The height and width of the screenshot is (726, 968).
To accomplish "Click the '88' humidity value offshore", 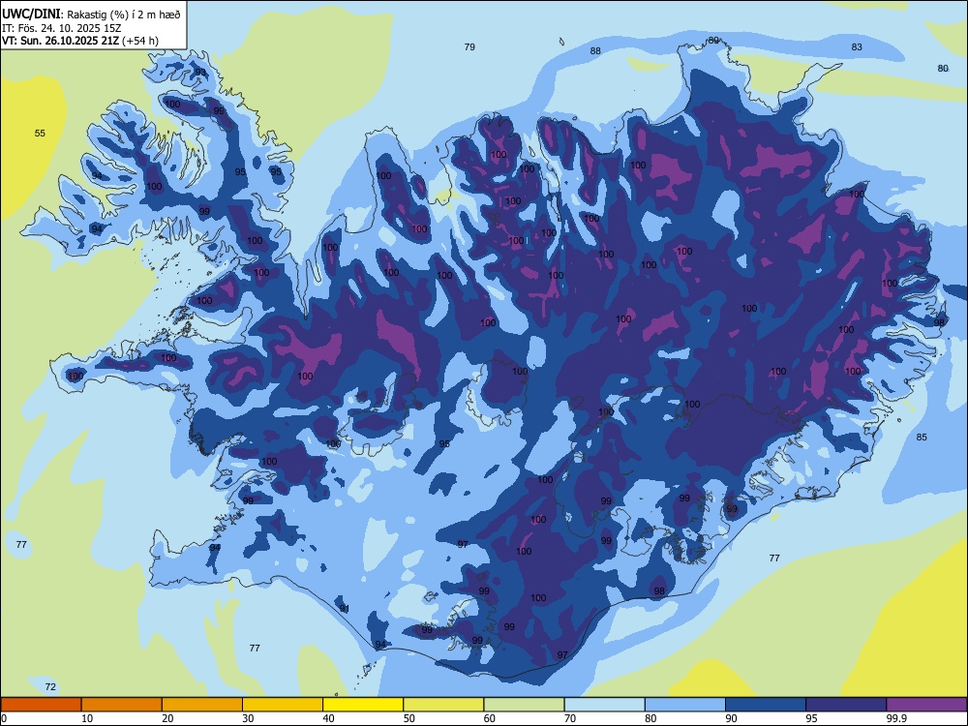I will pos(595,50).
